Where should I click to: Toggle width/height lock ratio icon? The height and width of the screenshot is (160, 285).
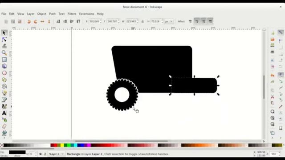(142, 21)
